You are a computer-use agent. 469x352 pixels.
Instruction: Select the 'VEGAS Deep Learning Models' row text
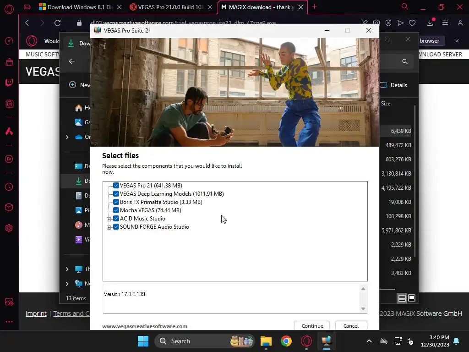pyautogui.click(x=172, y=194)
